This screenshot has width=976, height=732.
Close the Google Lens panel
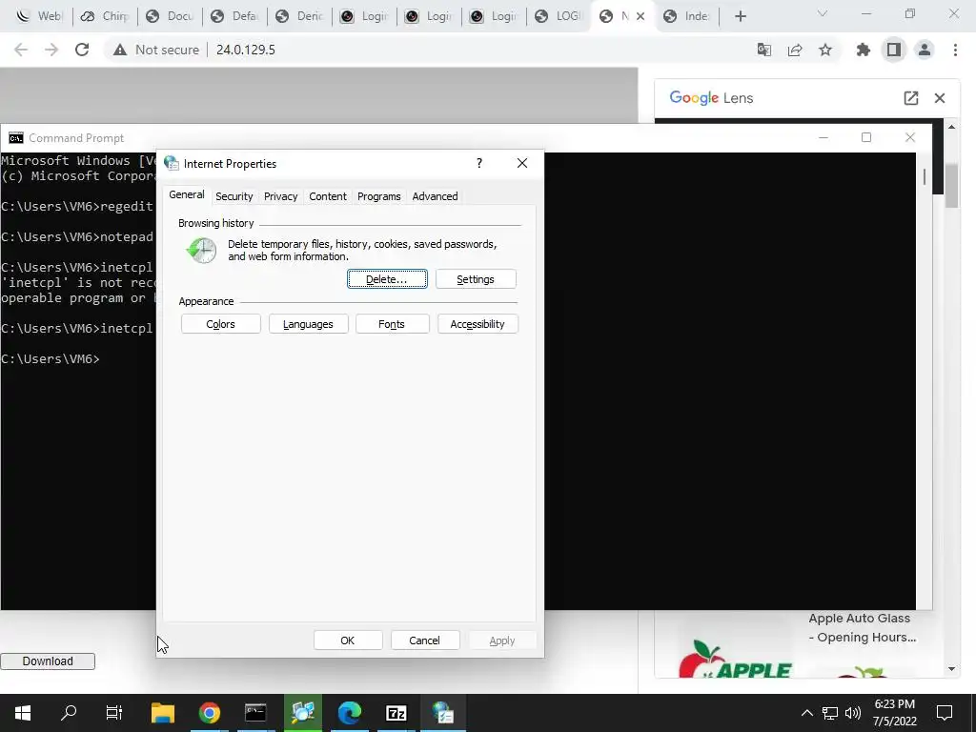[940, 98]
